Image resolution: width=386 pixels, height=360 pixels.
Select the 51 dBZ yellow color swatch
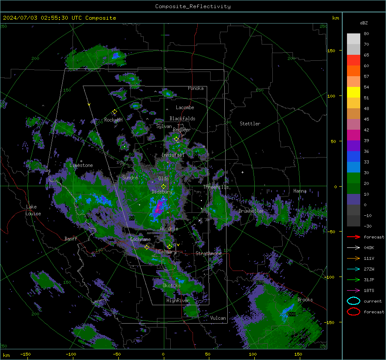[353, 92]
